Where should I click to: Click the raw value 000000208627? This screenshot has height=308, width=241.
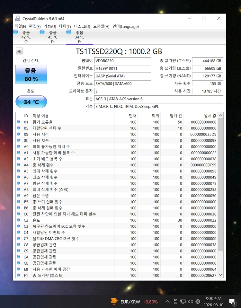pos(203,275)
